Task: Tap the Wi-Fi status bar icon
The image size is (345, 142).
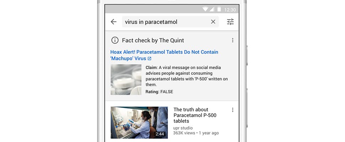Action: 205,9
